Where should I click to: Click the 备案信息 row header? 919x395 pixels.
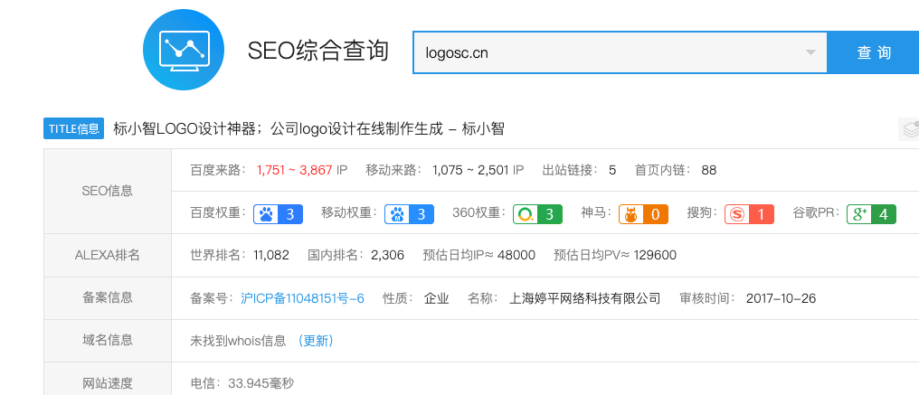point(108,297)
